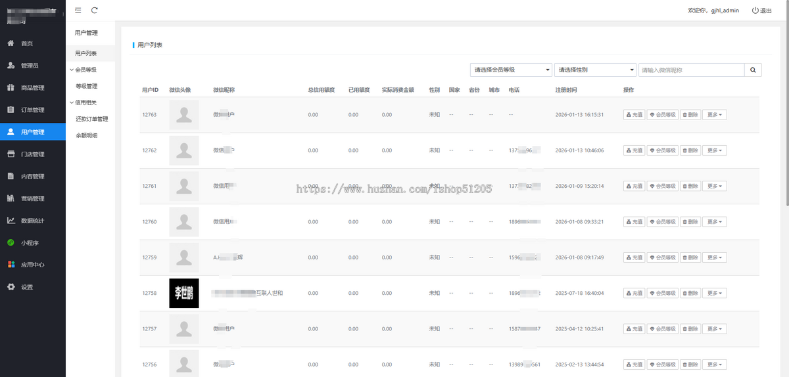Select 还款订单管理 in the submenu
The width and height of the screenshot is (789, 377).
pos(91,119)
